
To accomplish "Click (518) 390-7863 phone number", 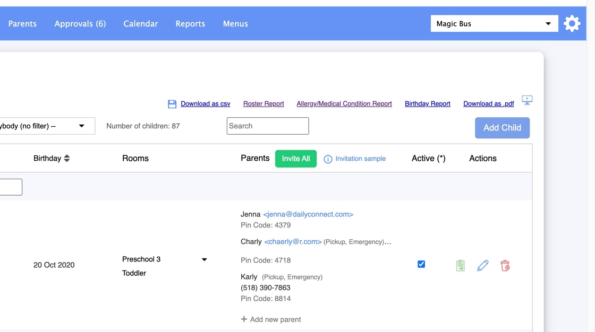I will 265,287.
